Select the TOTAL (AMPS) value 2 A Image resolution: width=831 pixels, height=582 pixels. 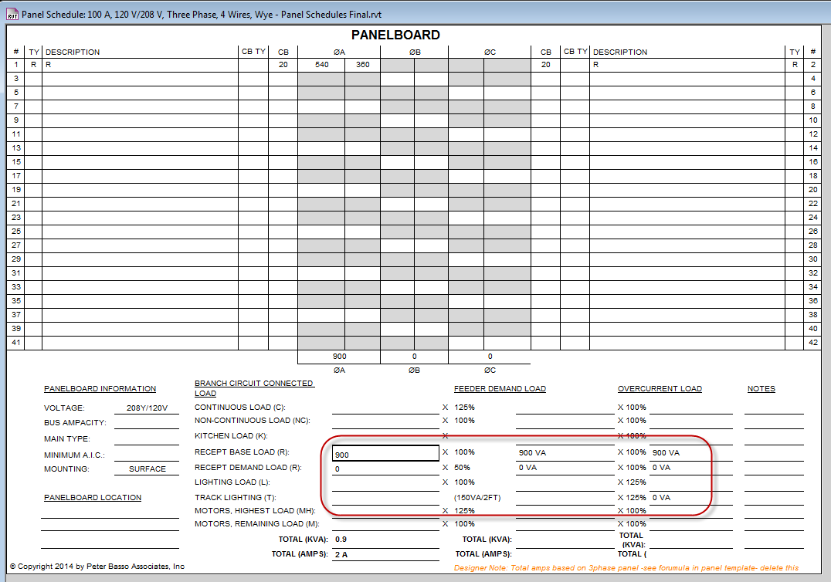coord(385,554)
